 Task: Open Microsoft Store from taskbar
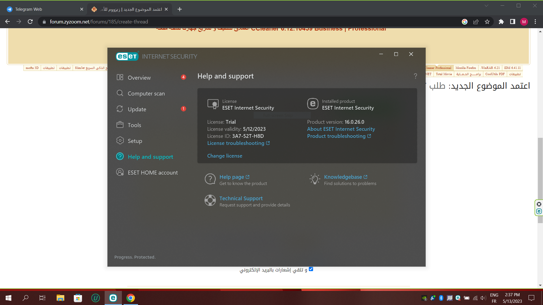tap(78, 298)
